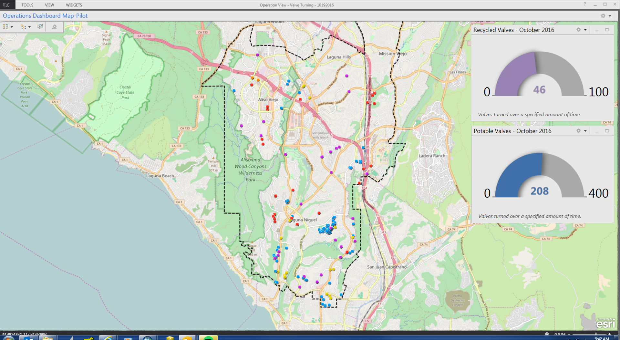Click the greyed map settings gear
This screenshot has width=620, height=340.
pyautogui.click(x=54, y=27)
